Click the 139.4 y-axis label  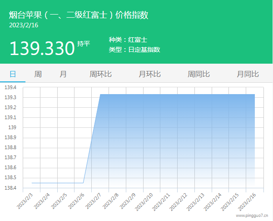[10, 87]
